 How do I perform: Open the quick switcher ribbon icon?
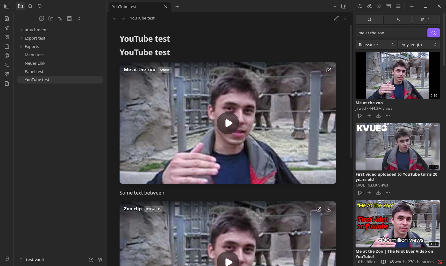pos(7,19)
